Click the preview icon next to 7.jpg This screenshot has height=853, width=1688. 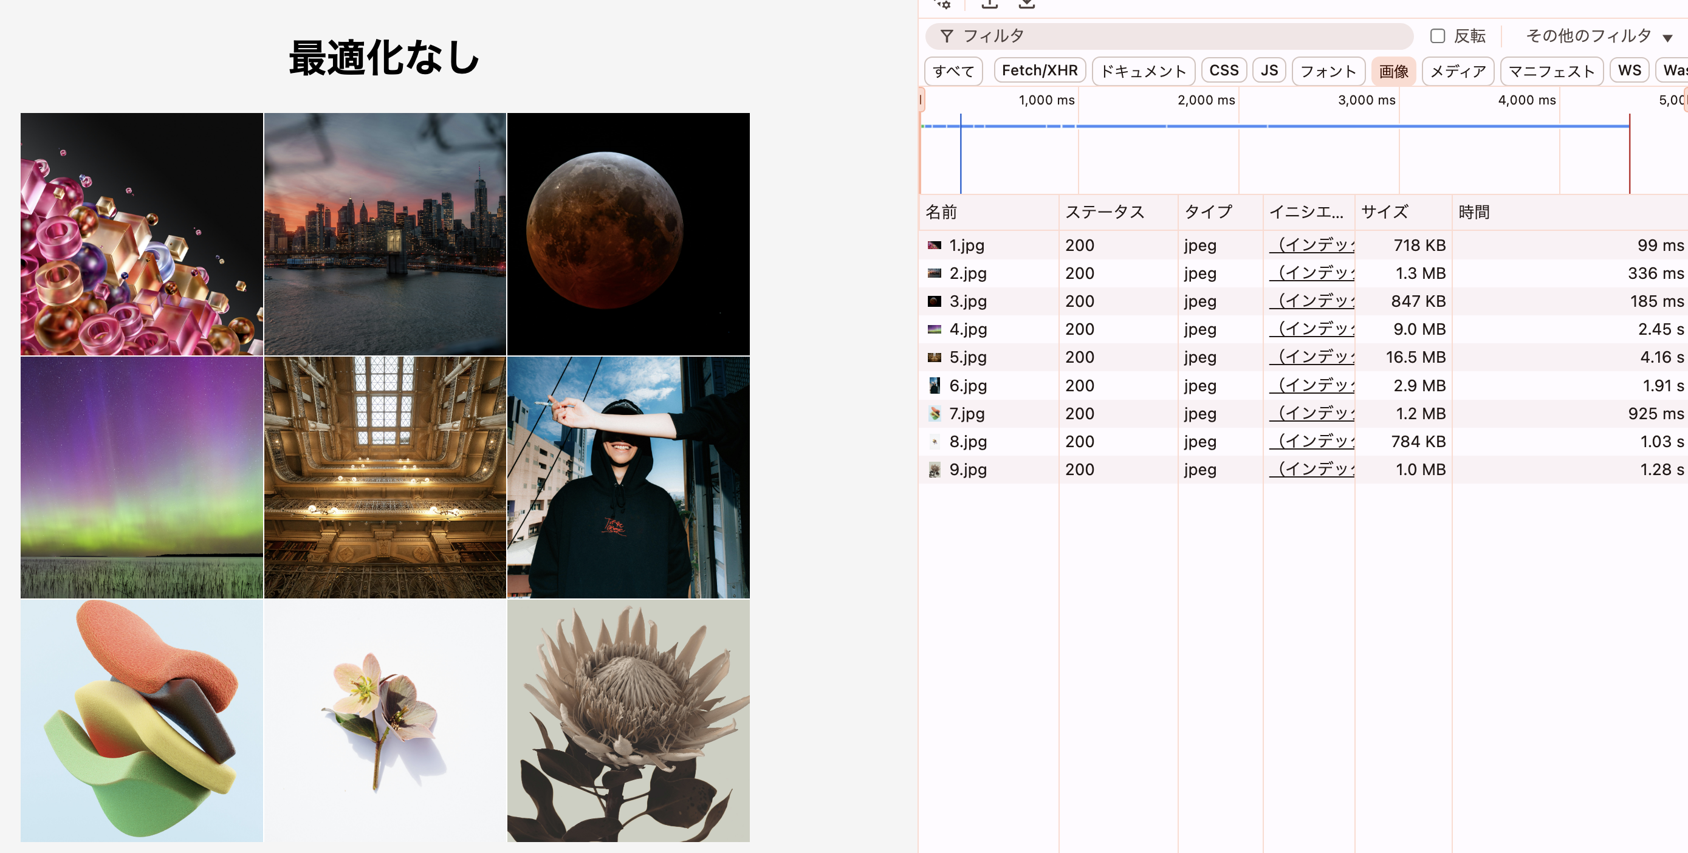(x=935, y=413)
